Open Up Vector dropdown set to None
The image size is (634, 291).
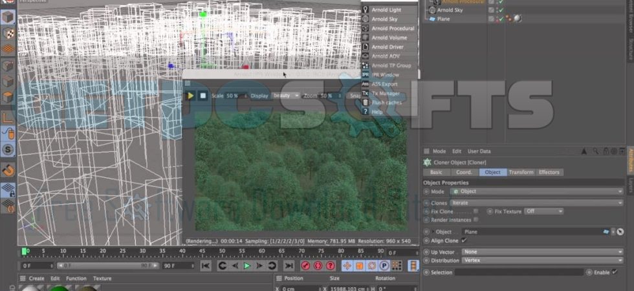(x=543, y=252)
